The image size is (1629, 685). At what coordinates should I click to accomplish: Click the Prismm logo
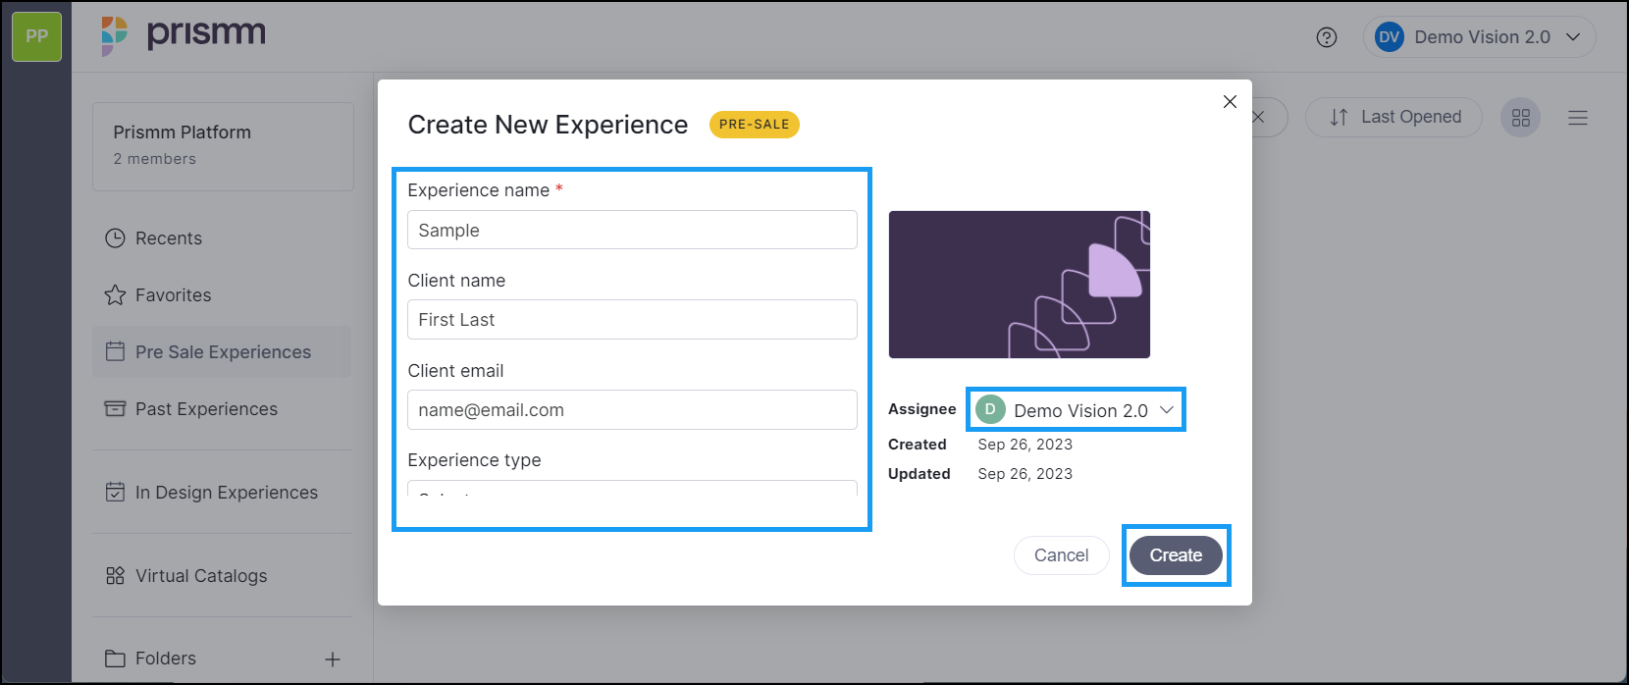click(184, 36)
